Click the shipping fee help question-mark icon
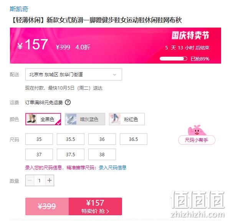This screenshot has width=228, height=221. click(68, 102)
